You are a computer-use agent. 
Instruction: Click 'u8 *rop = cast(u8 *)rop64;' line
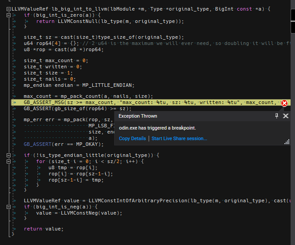pyautogui.click(x=63, y=50)
